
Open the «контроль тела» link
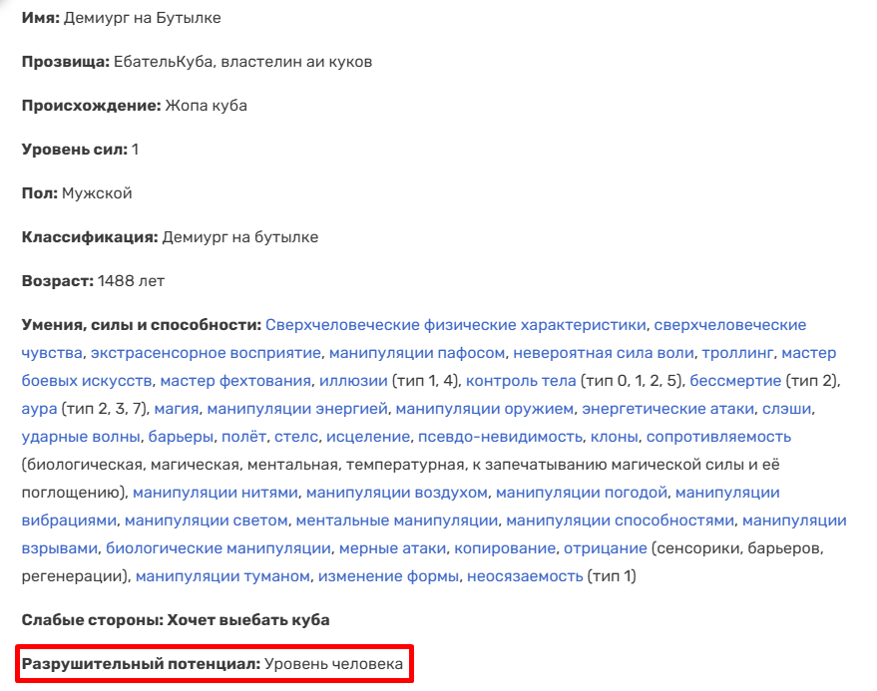(521, 381)
